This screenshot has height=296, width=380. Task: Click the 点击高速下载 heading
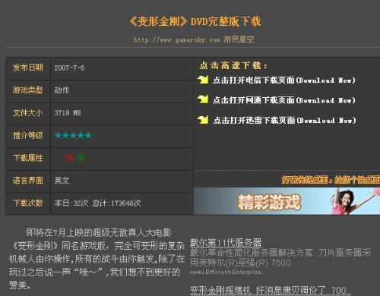233,66
